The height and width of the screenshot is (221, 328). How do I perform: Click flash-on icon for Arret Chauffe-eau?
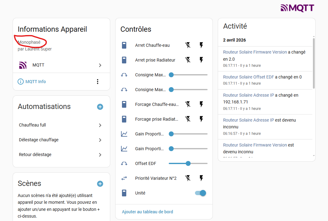pyautogui.click(x=201, y=45)
